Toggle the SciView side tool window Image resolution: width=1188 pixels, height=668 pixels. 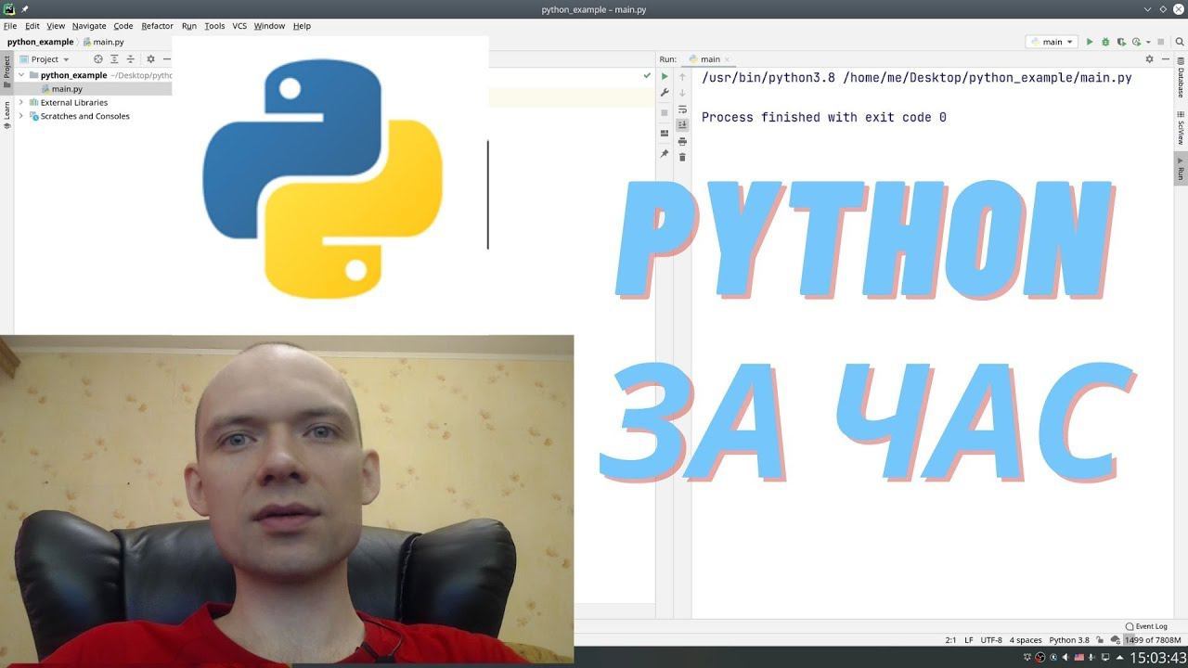(1181, 130)
